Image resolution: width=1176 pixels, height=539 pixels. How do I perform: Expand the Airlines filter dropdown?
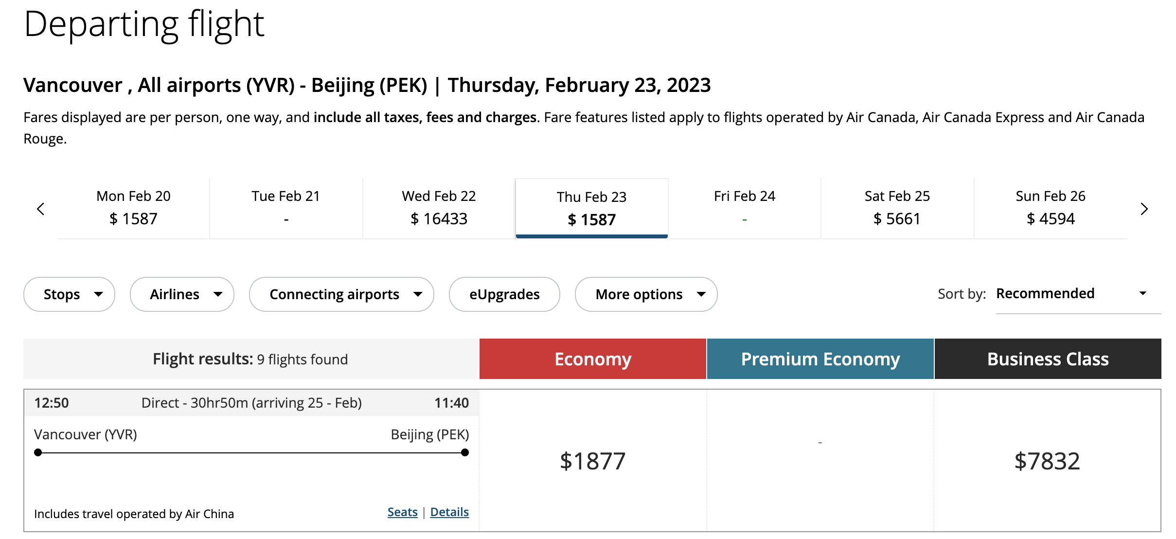coord(182,294)
